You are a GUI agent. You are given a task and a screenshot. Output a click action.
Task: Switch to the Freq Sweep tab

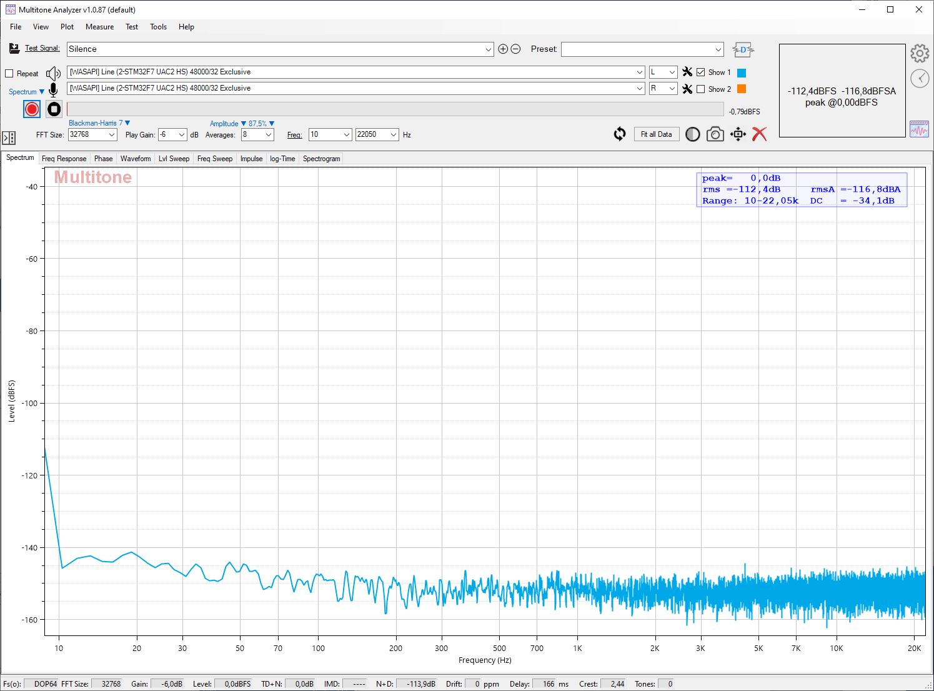215,159
